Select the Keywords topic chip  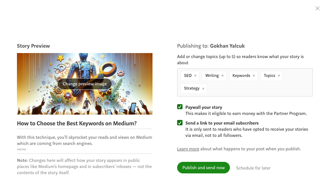click(241, 76)
